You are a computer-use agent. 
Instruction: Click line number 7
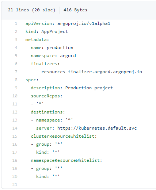16,72
